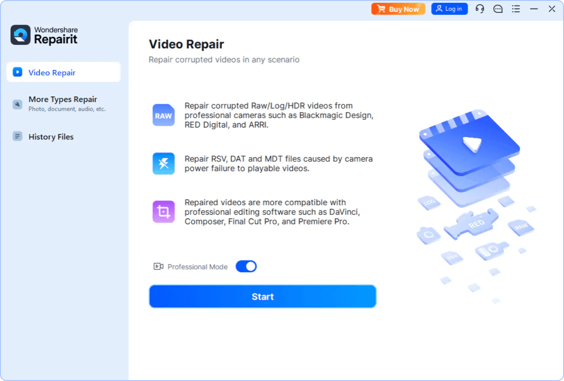The height and width of the screenshot is (381, 564).
Task: Click the purple crop compatibility icon
Action: (163, 211)
